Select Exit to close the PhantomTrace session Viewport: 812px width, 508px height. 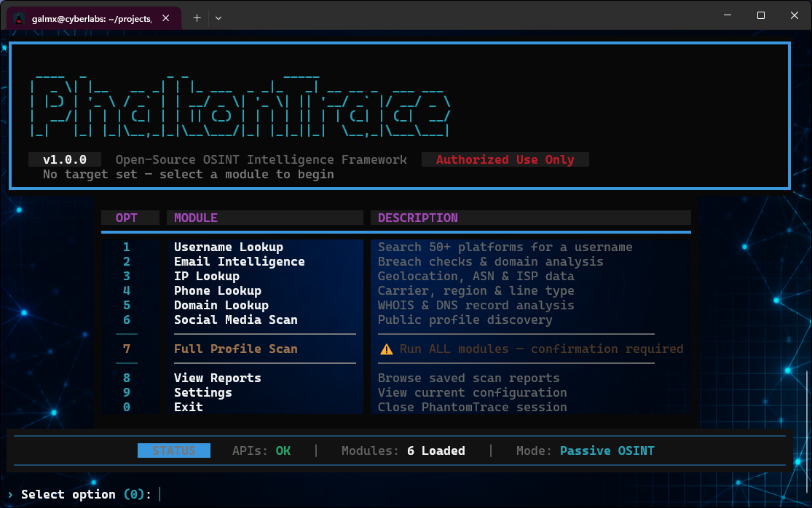[188, 407]
